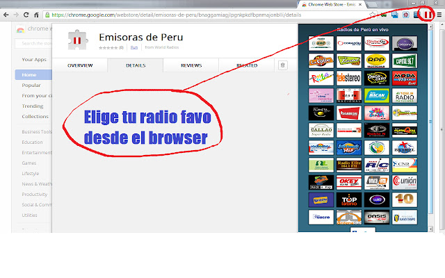Play the OKEY radio station
Screen dimensions: 445x278
(349, 182)
